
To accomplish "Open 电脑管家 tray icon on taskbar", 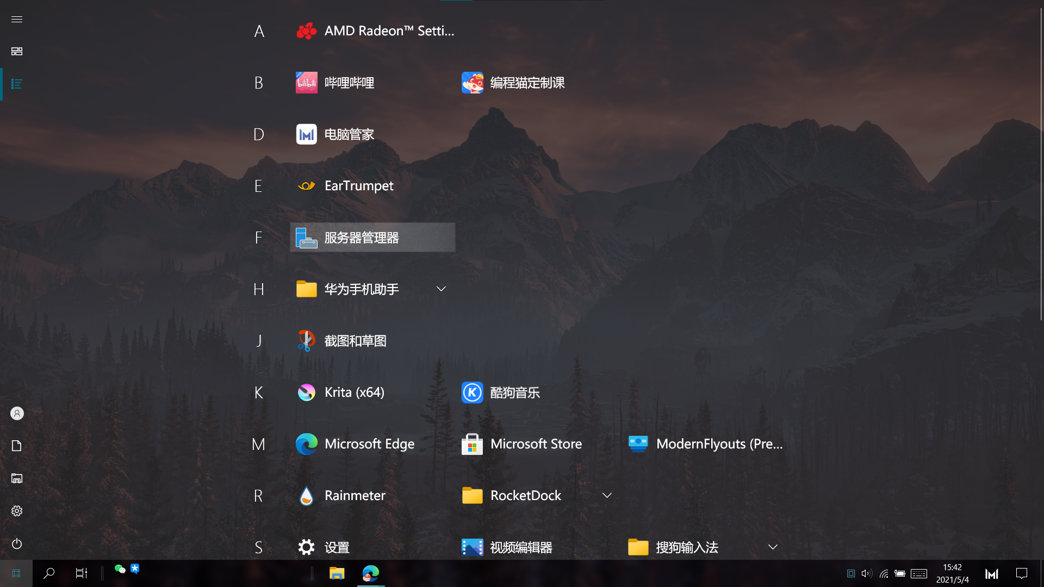I will point(992,574).
